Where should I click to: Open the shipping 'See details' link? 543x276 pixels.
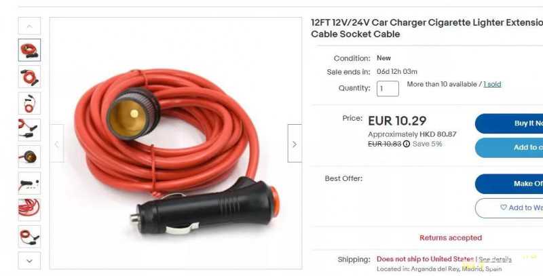point(495,260)
